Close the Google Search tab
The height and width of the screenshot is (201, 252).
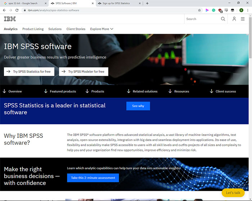[46, 3]
